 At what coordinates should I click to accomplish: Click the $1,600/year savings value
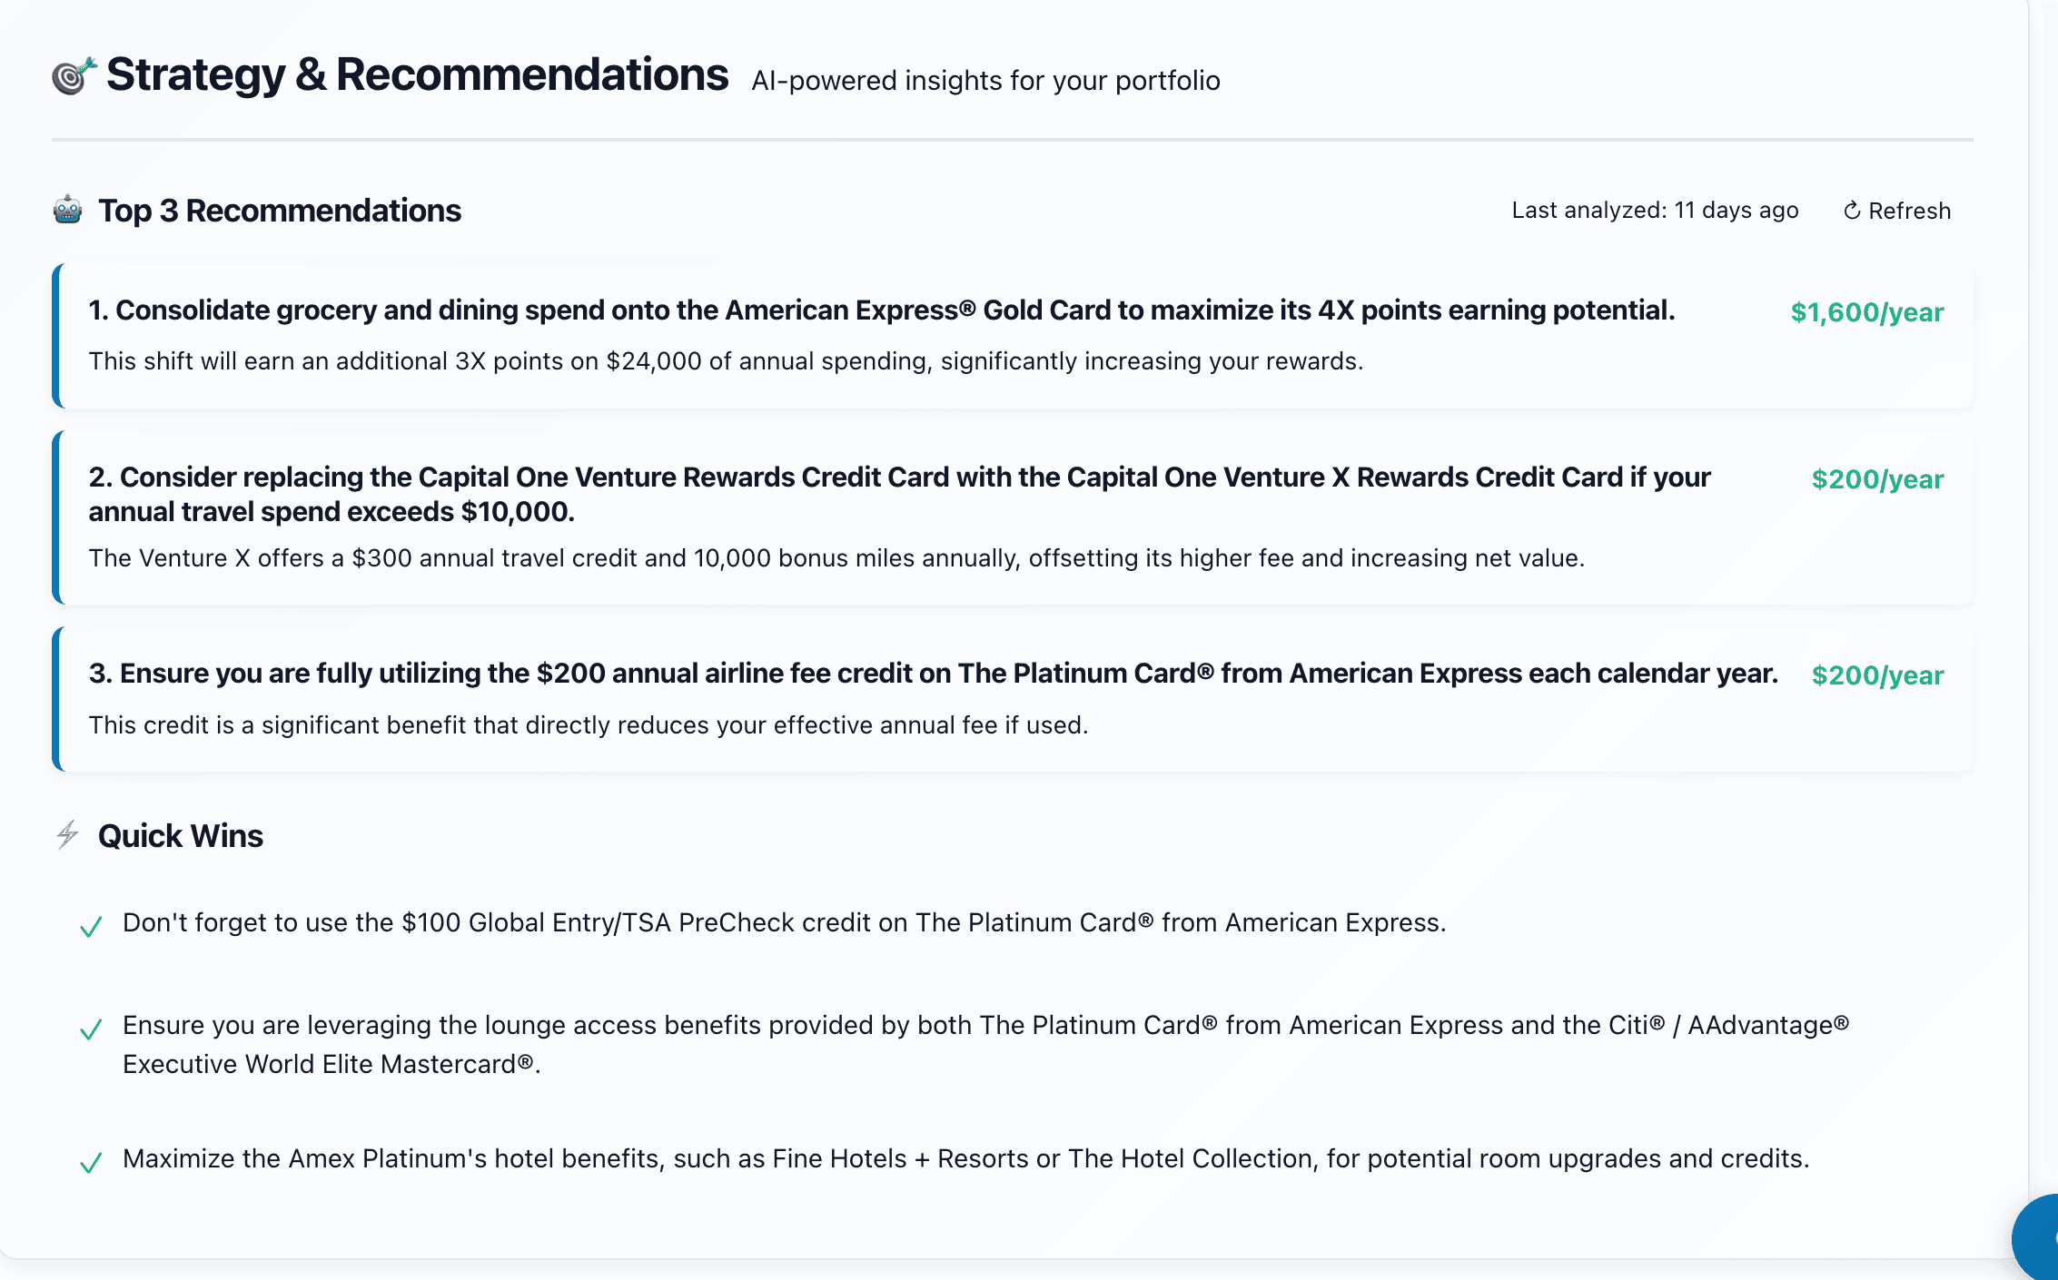point(1866,312)
